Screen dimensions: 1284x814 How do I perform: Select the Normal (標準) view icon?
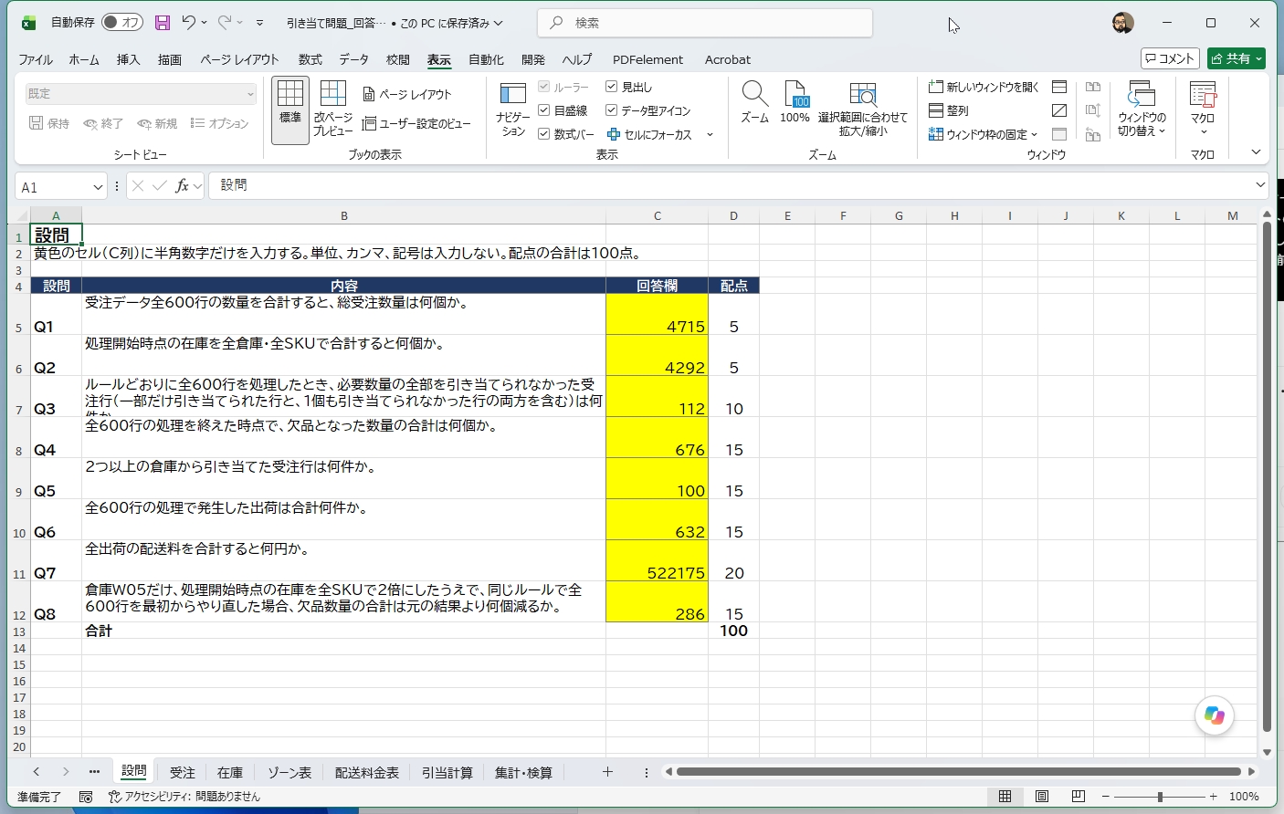pos(290,110)
